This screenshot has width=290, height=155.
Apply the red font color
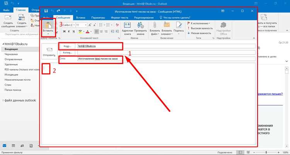click(88, 31)
